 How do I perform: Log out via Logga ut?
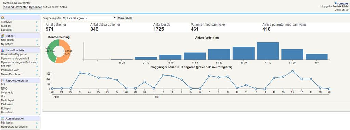(x=7, y=30)
